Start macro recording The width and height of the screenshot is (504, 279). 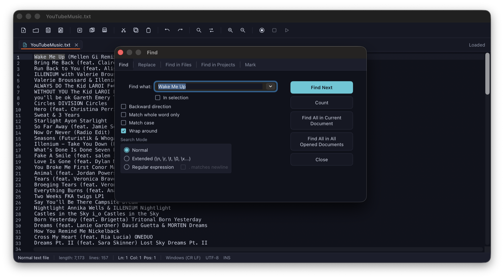262,30
